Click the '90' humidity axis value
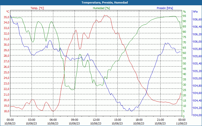The image size is (202, 126). tap(185, 21)
